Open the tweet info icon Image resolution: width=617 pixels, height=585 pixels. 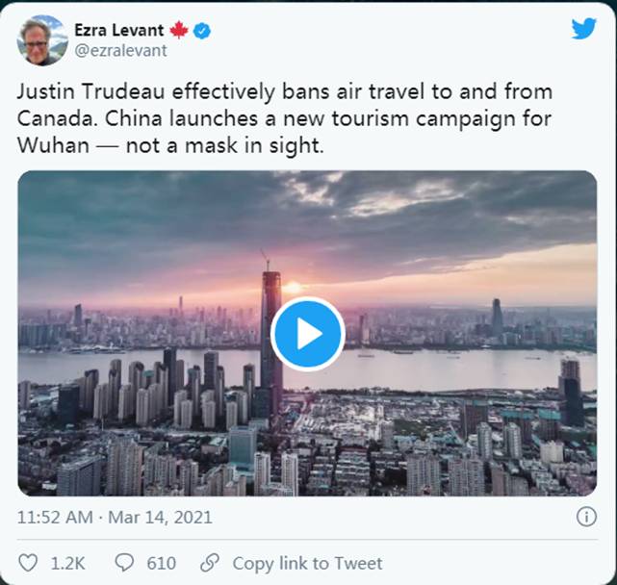[585, 517]
